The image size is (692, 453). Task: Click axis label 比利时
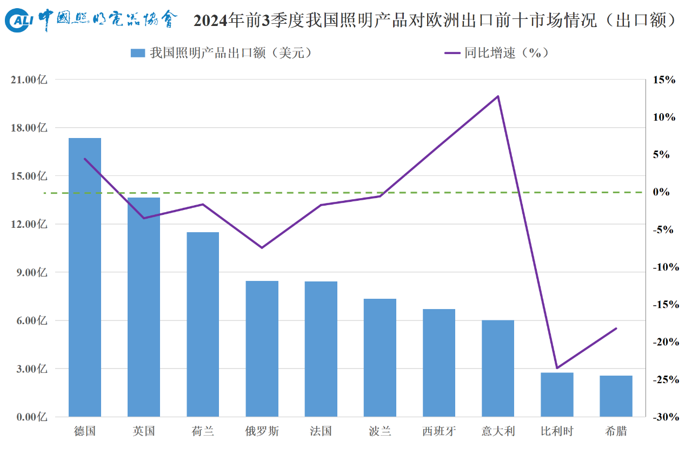click(557, 431)
